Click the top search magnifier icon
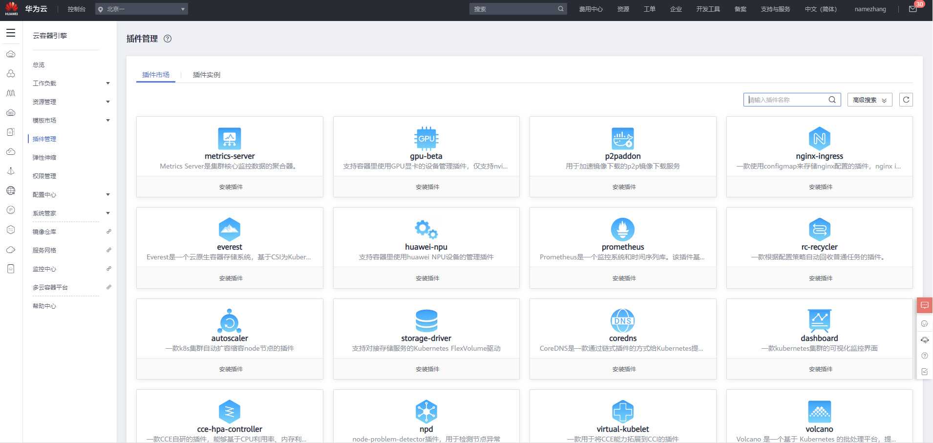Viewport: 933px width, 443px height. [561, 9]
